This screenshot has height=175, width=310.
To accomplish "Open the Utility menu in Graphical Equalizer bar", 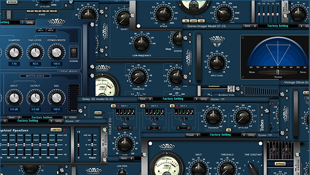I will coord(58,121).
